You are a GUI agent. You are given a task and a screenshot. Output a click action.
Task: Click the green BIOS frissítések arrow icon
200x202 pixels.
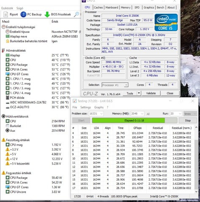click(x=47, y=14)
